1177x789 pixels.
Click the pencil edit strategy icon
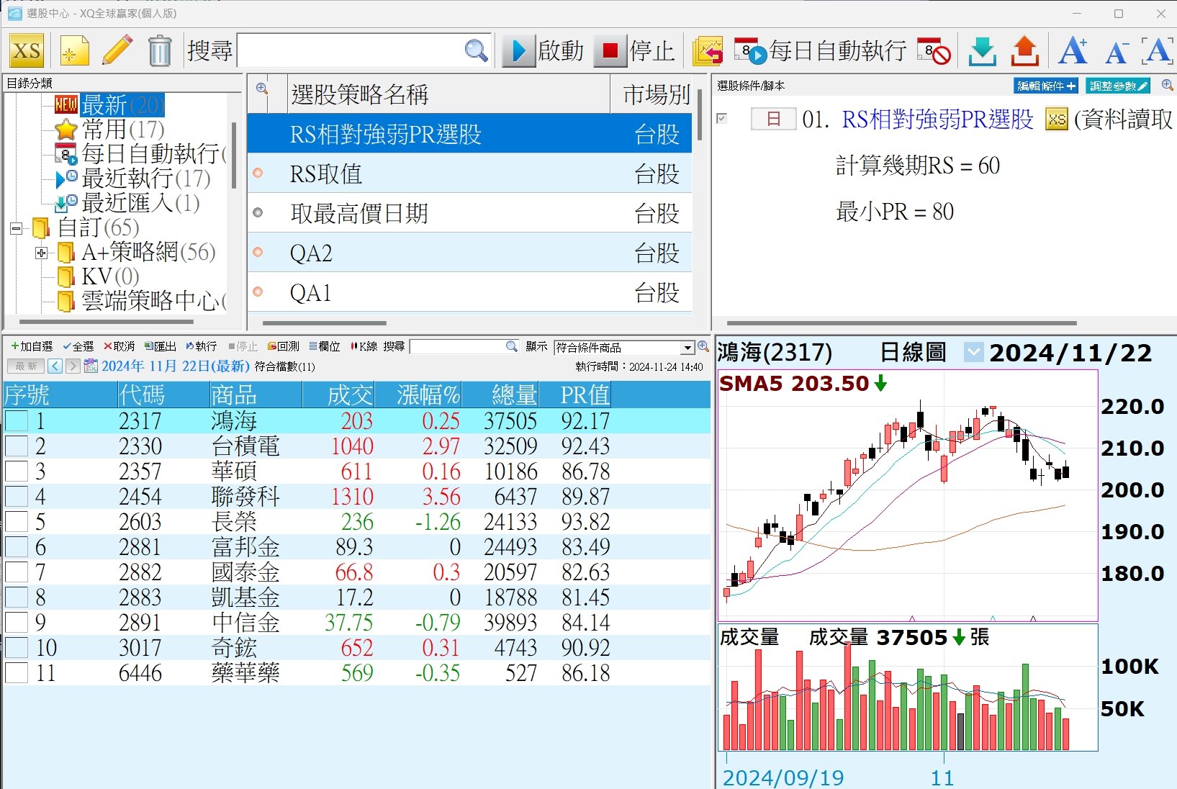pyautogui.click(x=117, y=51)
